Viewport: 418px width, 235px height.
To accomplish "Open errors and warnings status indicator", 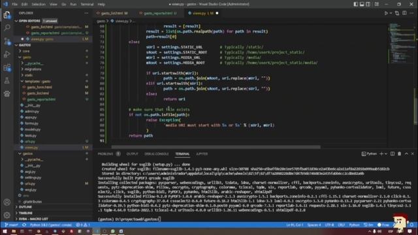I will tap(83, 225).
